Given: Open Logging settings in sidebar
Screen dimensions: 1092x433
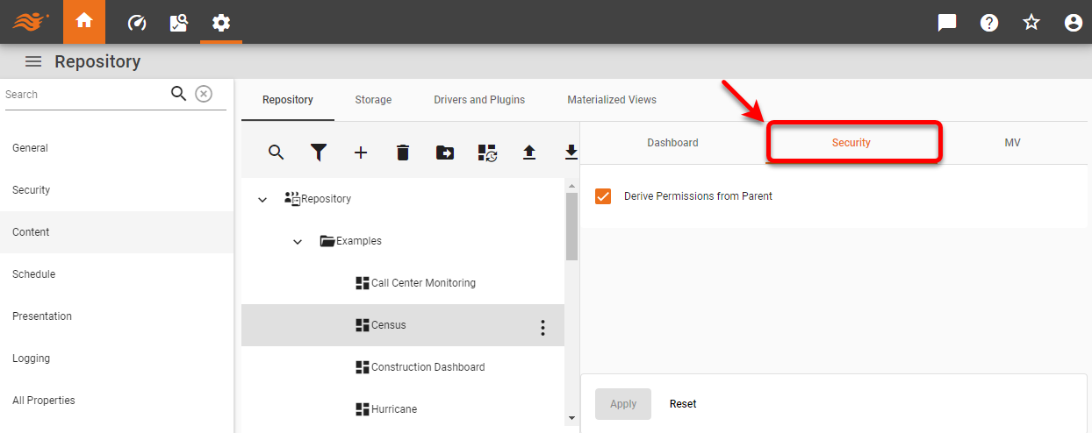Looking at the screenshot, I should (x=117, y=358).
